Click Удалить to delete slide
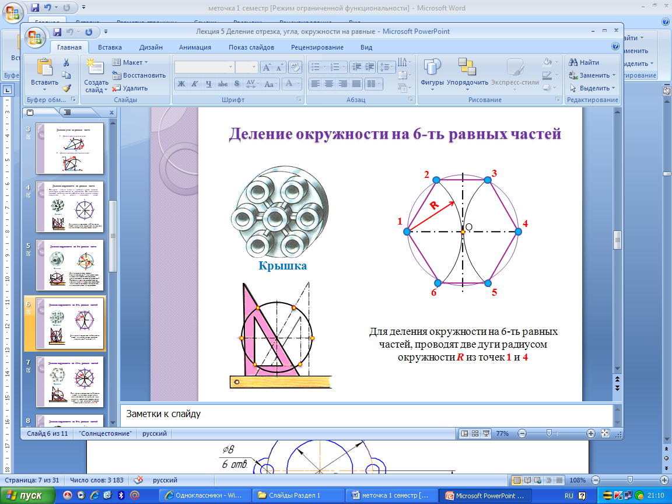Image resolution: width=672 pixels, height=504 pixels. coord(130,88)
